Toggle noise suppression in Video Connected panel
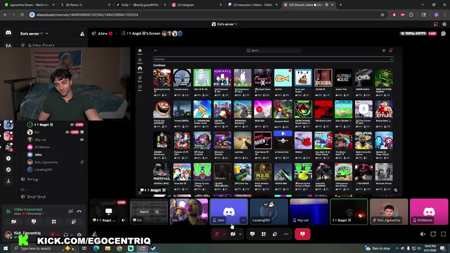Image resolution: width=450 pixels, height=253 pixels. point(71,211)
